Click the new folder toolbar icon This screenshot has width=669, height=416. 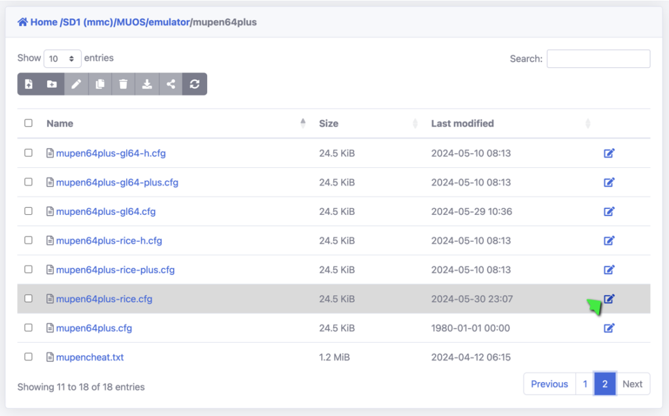[x=52, y=84]
